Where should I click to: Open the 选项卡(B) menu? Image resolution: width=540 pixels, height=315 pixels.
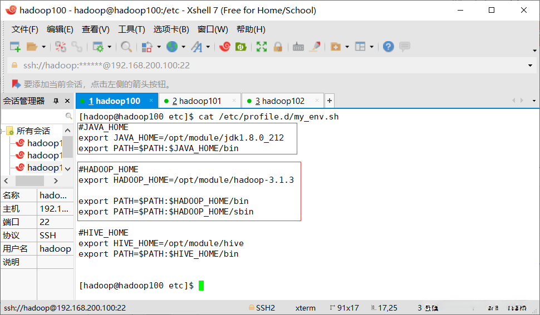click(x=171, y=29)
